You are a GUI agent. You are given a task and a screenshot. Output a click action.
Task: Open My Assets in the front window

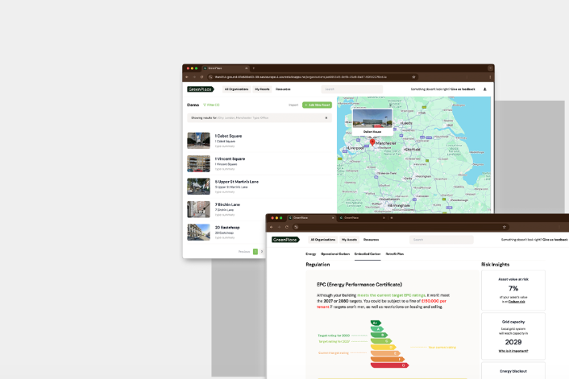(x=349, y=240)
